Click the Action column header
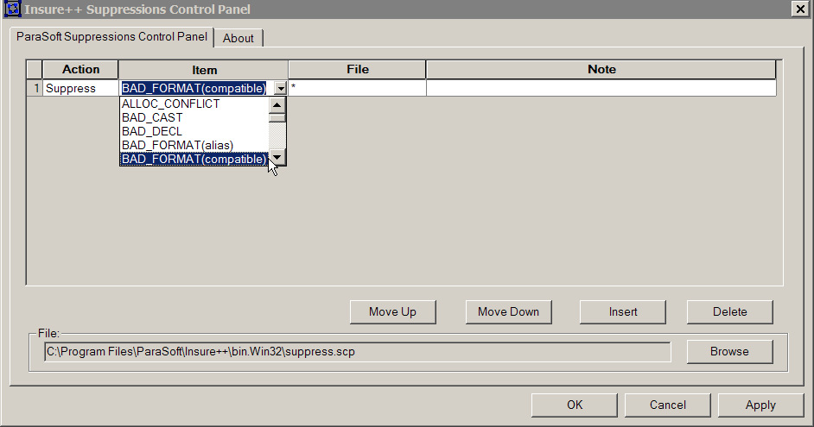The image size is (814, 427). 80,69
